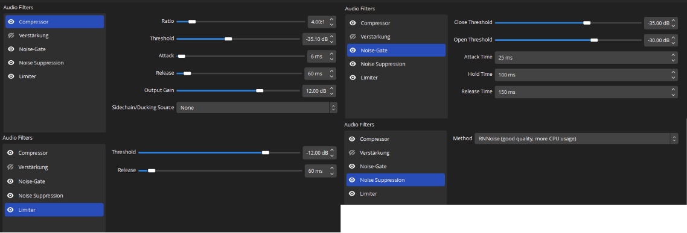The width and height of the screenshot is (687, 233).
Task: Click the Close Threshold slider handle
Action: (x=587, y=23)
